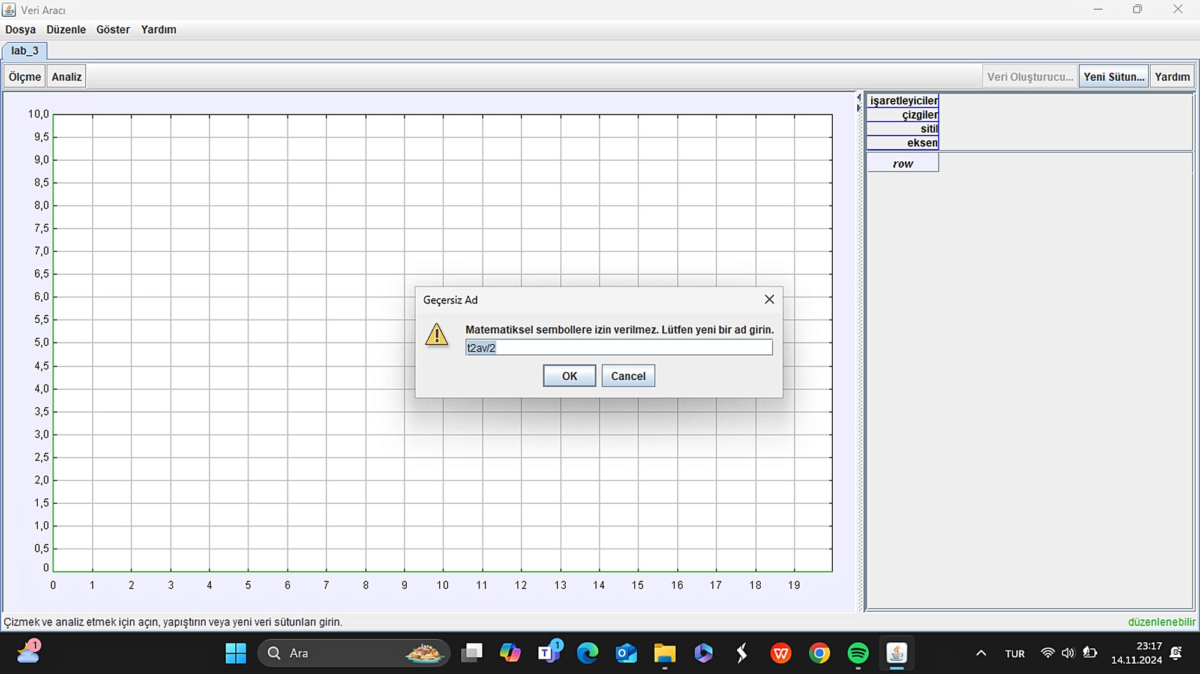Screen dimensions: 1200x674
Task: Click the Java app taskbar icon
Action: coord(896,653)
